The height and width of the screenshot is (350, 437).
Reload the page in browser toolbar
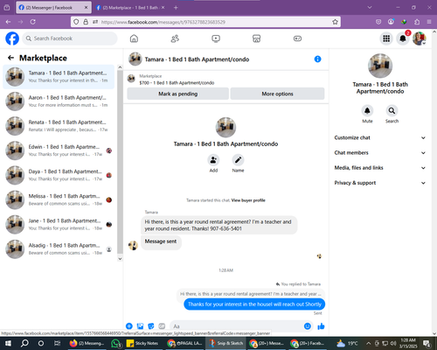[x=33, y=22]
